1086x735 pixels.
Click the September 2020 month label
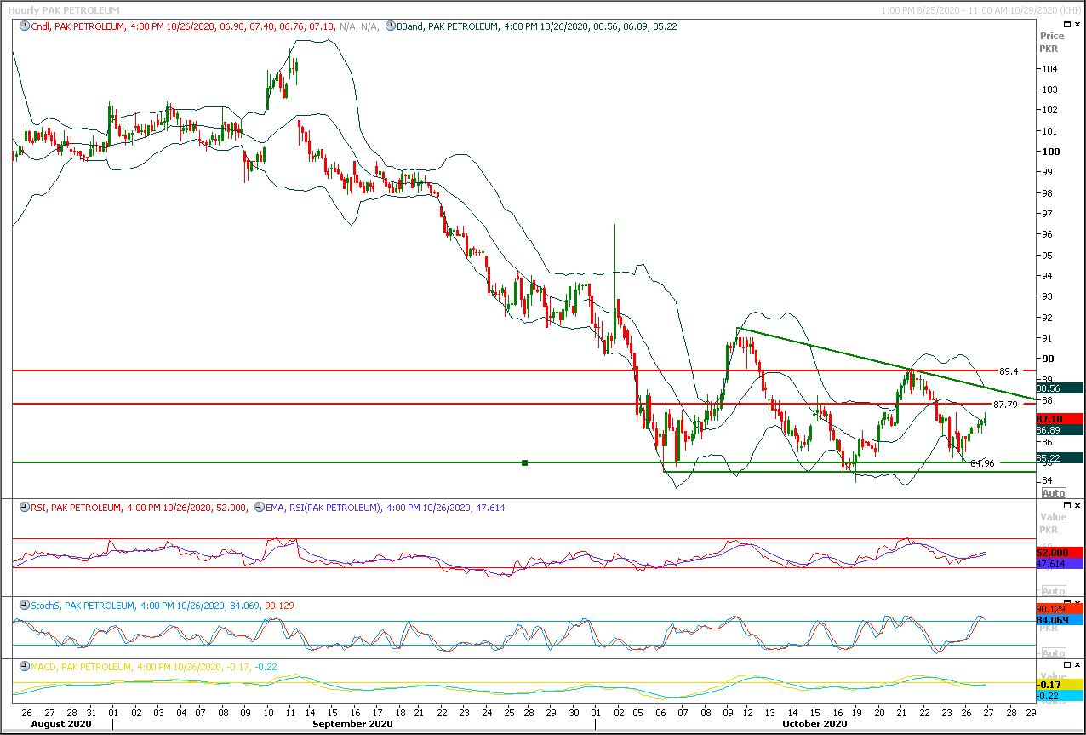point(352,724)
